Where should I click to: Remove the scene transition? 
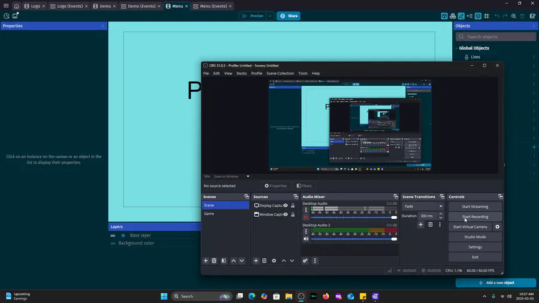pyautogui.click(x=431, y=225)
